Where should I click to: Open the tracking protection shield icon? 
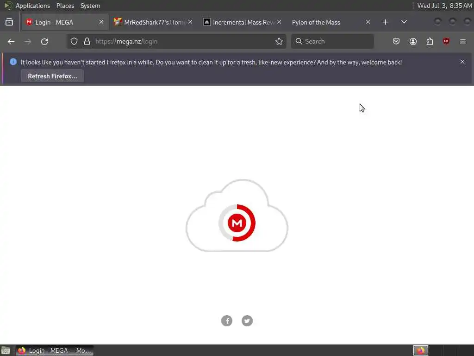(x=74, y=41)
